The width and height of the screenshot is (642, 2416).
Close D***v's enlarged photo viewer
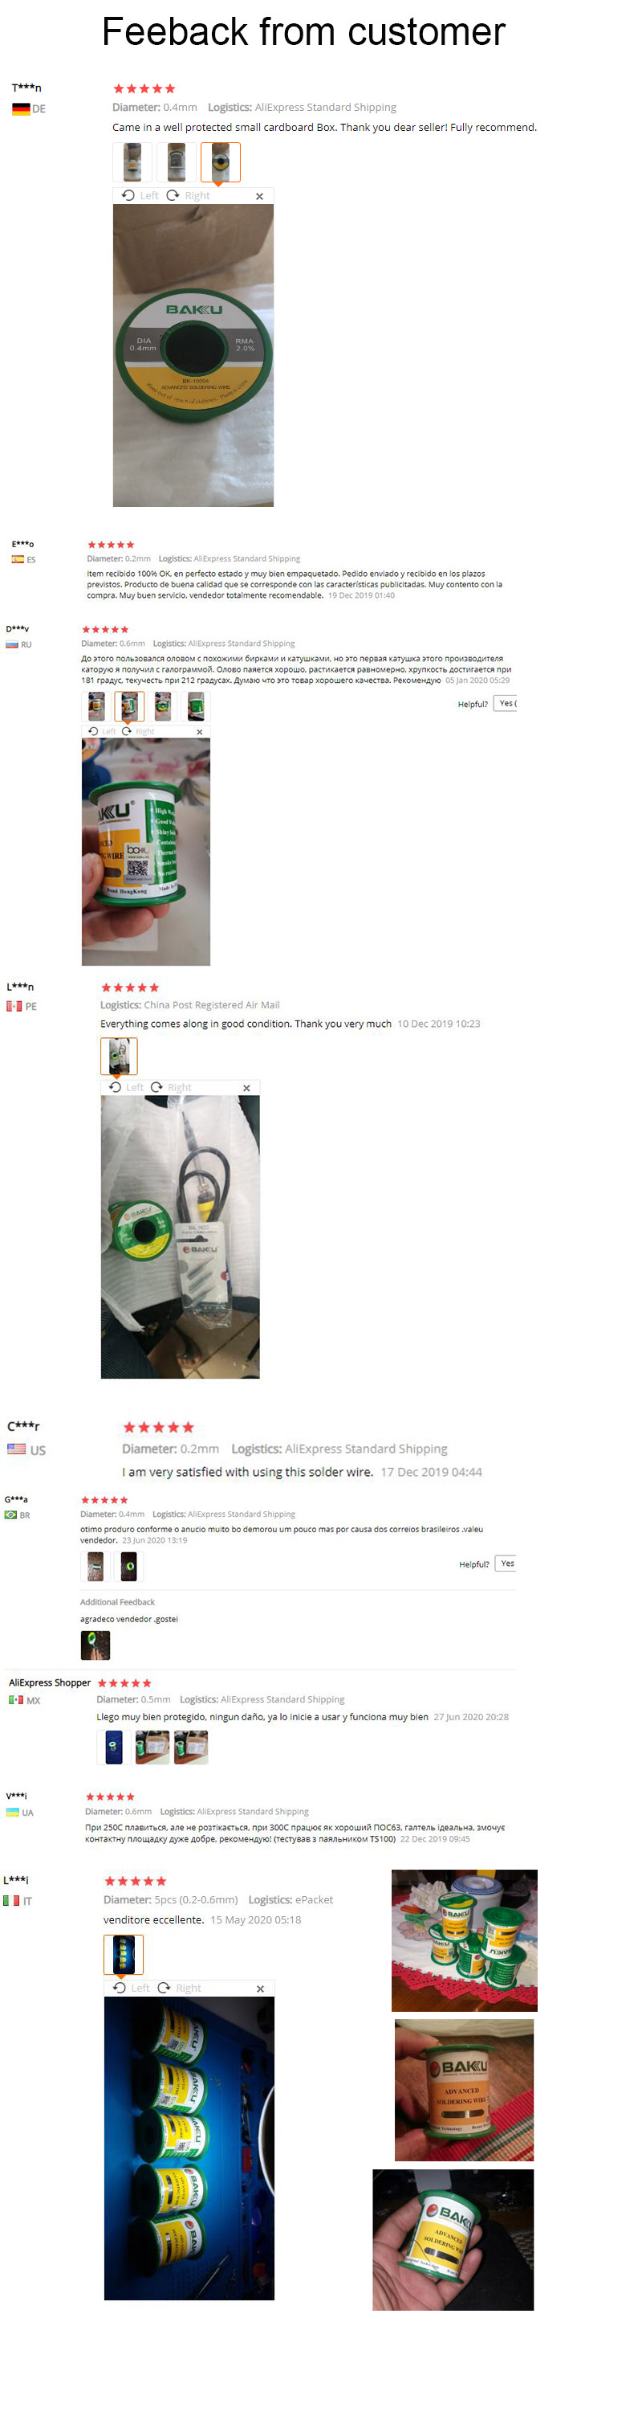point(199,732)
